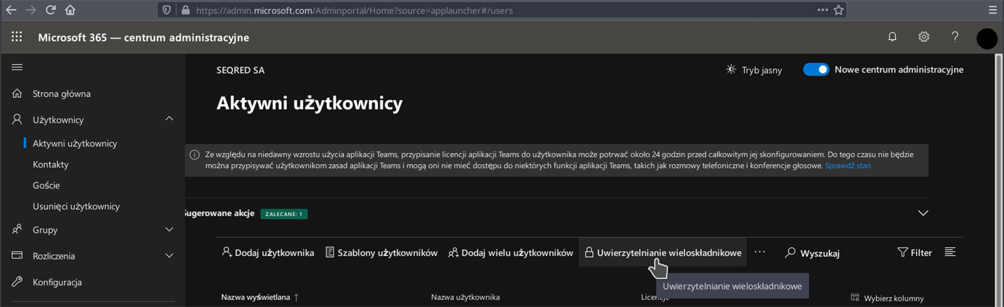Expand the suggested actions panel chevron
Image resolution: width=1004 pixels, height=307 pixels.
coord(923,213)
